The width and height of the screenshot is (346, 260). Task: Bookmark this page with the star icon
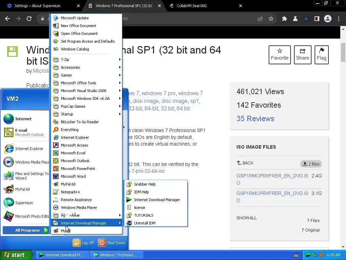(271, 19)
